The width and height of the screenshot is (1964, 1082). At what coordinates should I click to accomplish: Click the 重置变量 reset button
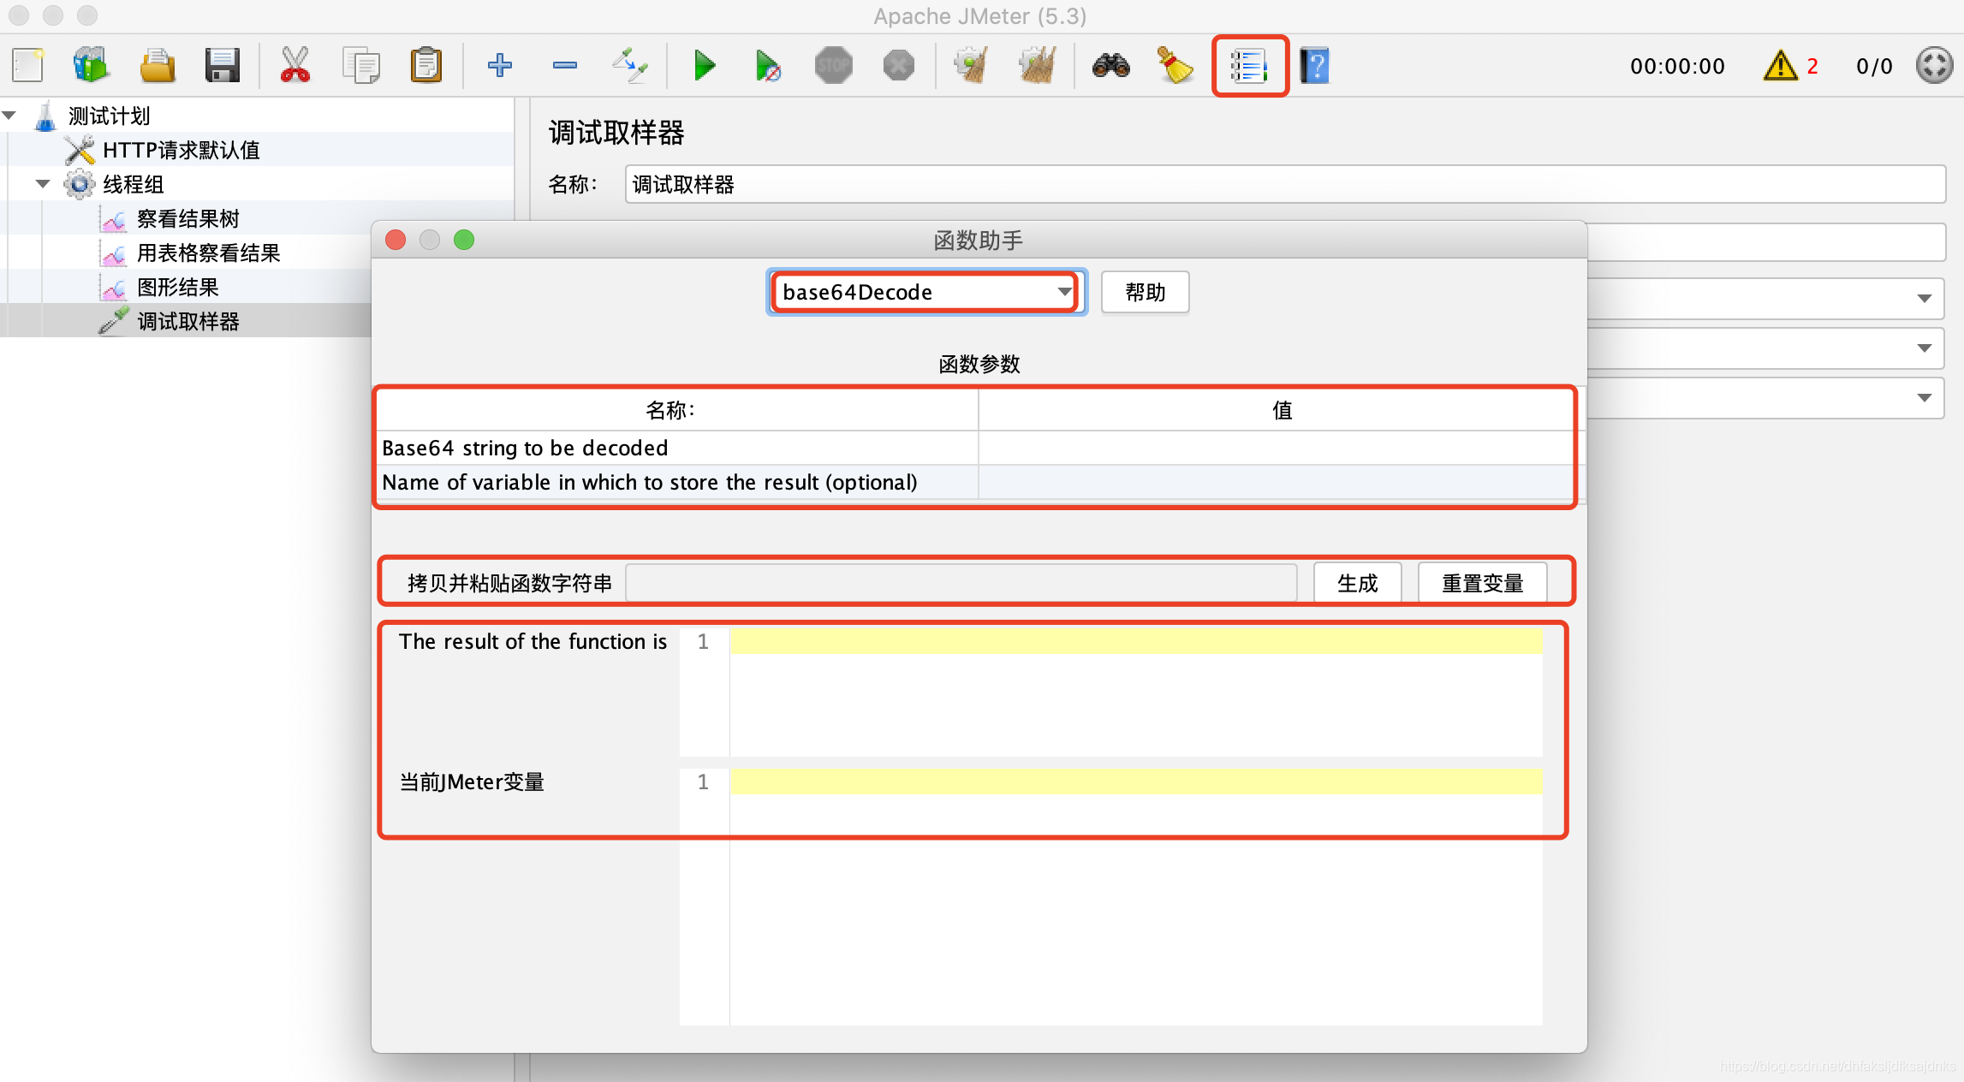pyautogui.click(x=1482, y=583)
